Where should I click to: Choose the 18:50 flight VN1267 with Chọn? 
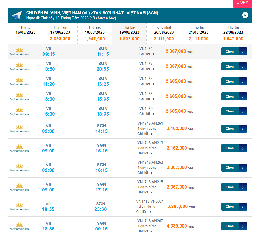[230, 66]
